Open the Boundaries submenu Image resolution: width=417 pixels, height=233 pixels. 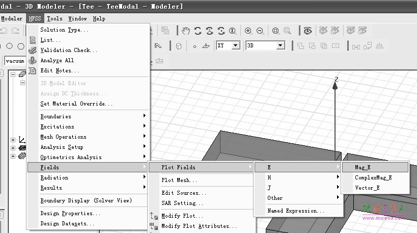[88, 116]
